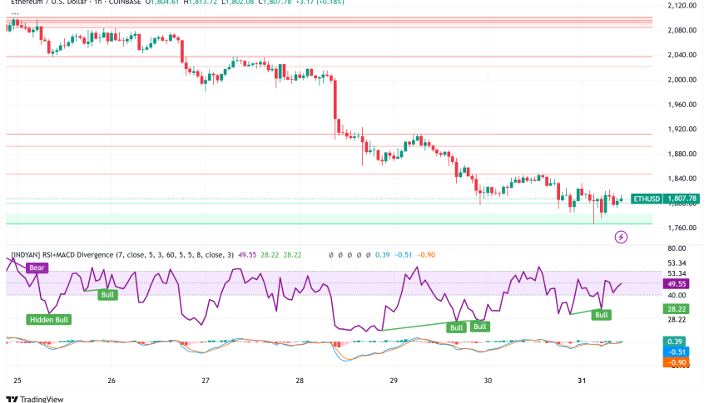Select the ETHUSD price tag label
This screenshot has height=403, width=709.
pos(647,199)
